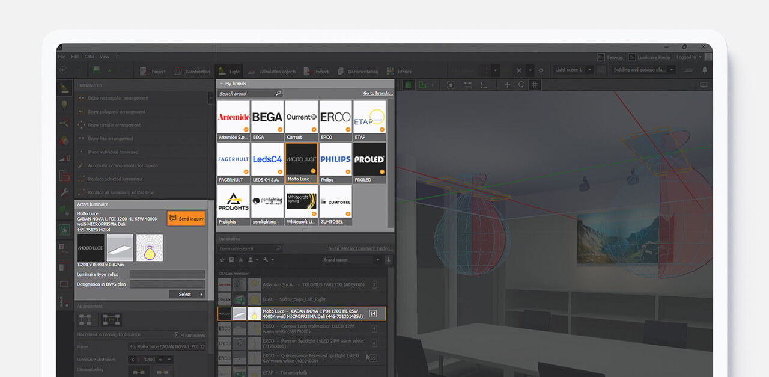Click the rotate view icon

click(x=521, y=85)
